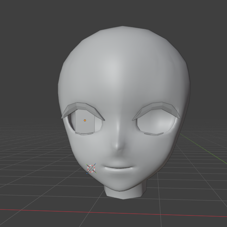Image resolution: width=227 pixels, height=227 pixels.
Task: Click the orange object origin dot
Action: [85, 120]
